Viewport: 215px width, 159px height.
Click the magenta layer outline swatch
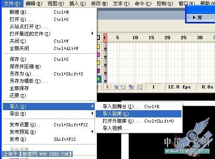[x=98, y=55]
